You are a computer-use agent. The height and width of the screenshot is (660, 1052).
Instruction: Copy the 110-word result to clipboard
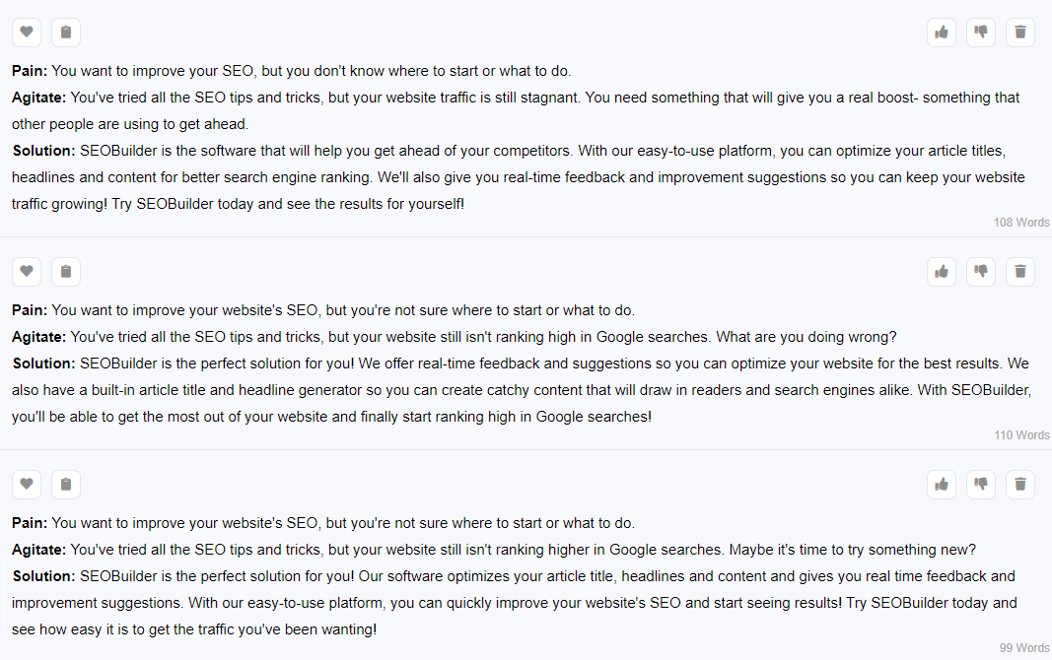tap(66, 271)
